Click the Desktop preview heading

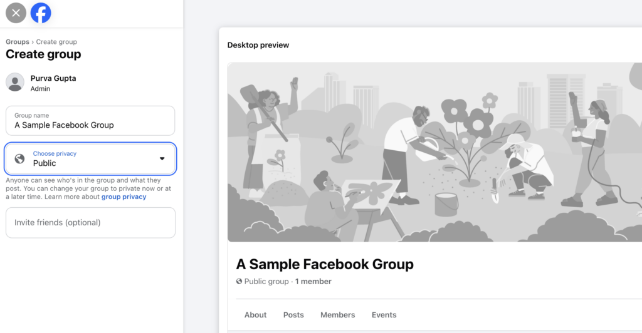258,45
